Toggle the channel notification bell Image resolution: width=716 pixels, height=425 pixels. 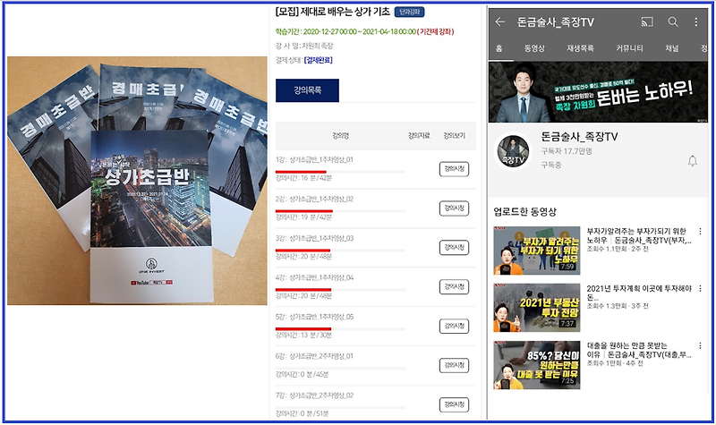[692, 161]
